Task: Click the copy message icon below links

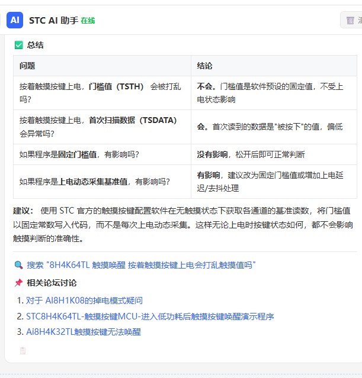Action: click(x=23, y=351)
